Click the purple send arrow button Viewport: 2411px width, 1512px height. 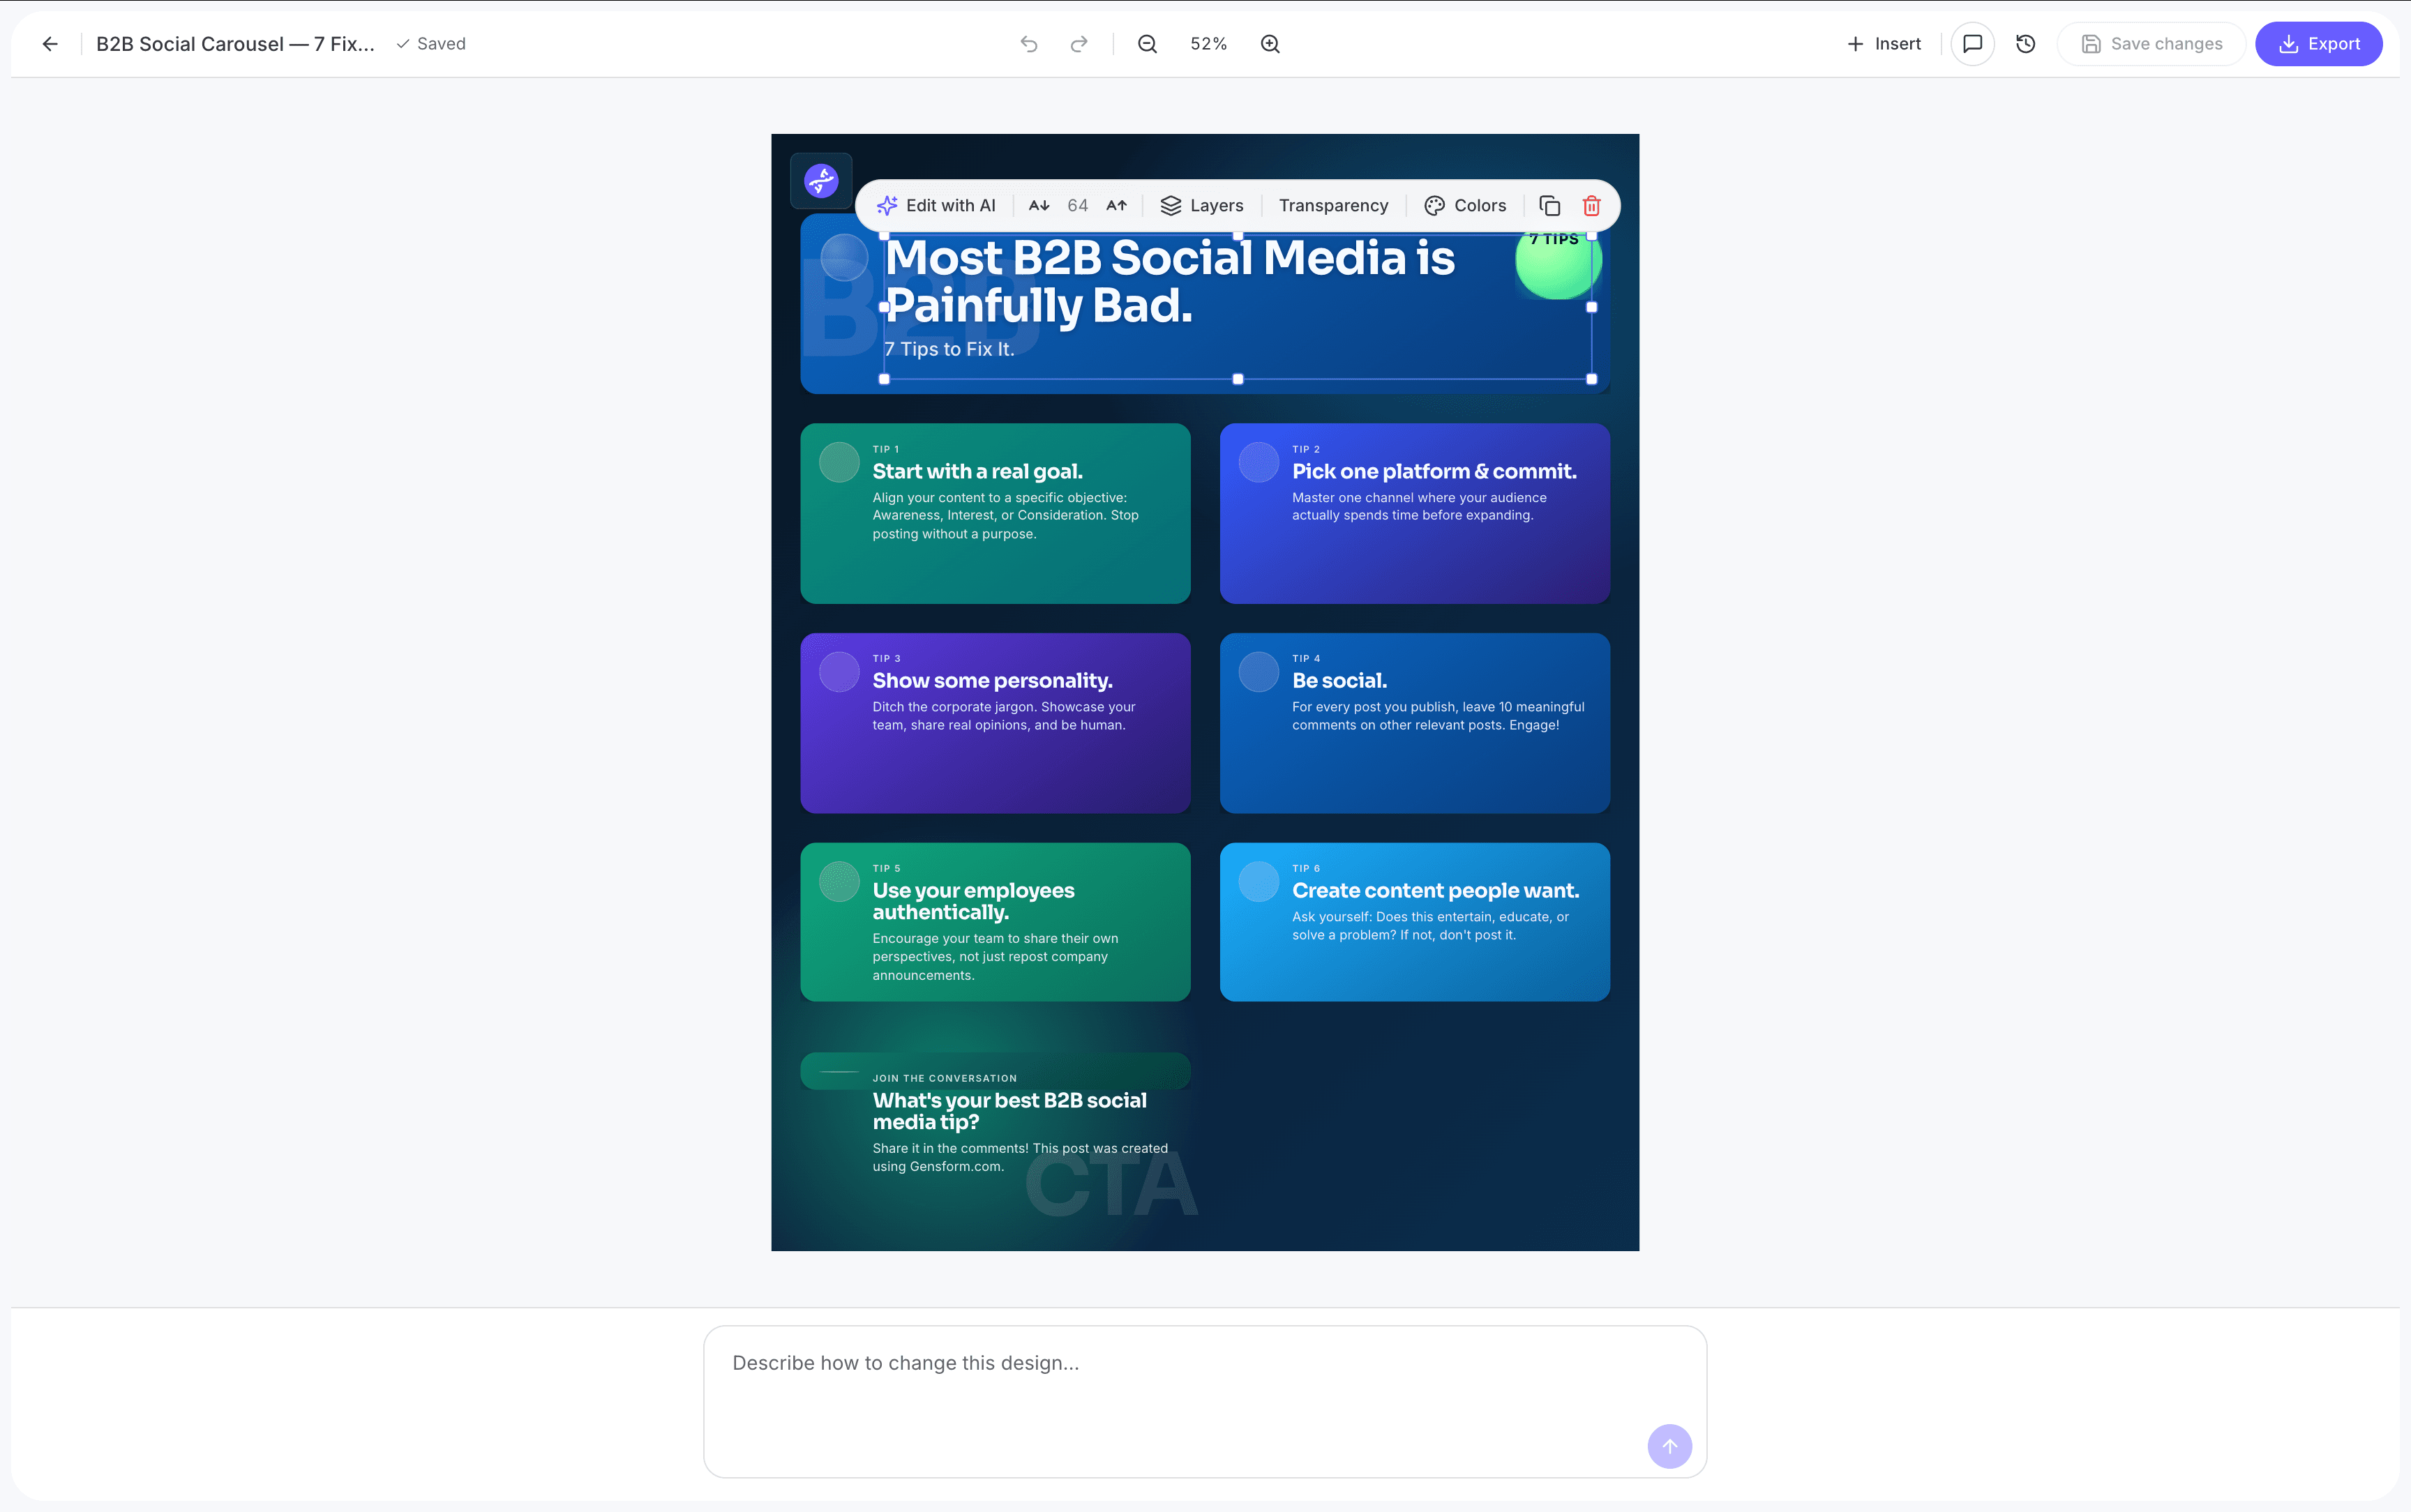coord(1669,1446)
